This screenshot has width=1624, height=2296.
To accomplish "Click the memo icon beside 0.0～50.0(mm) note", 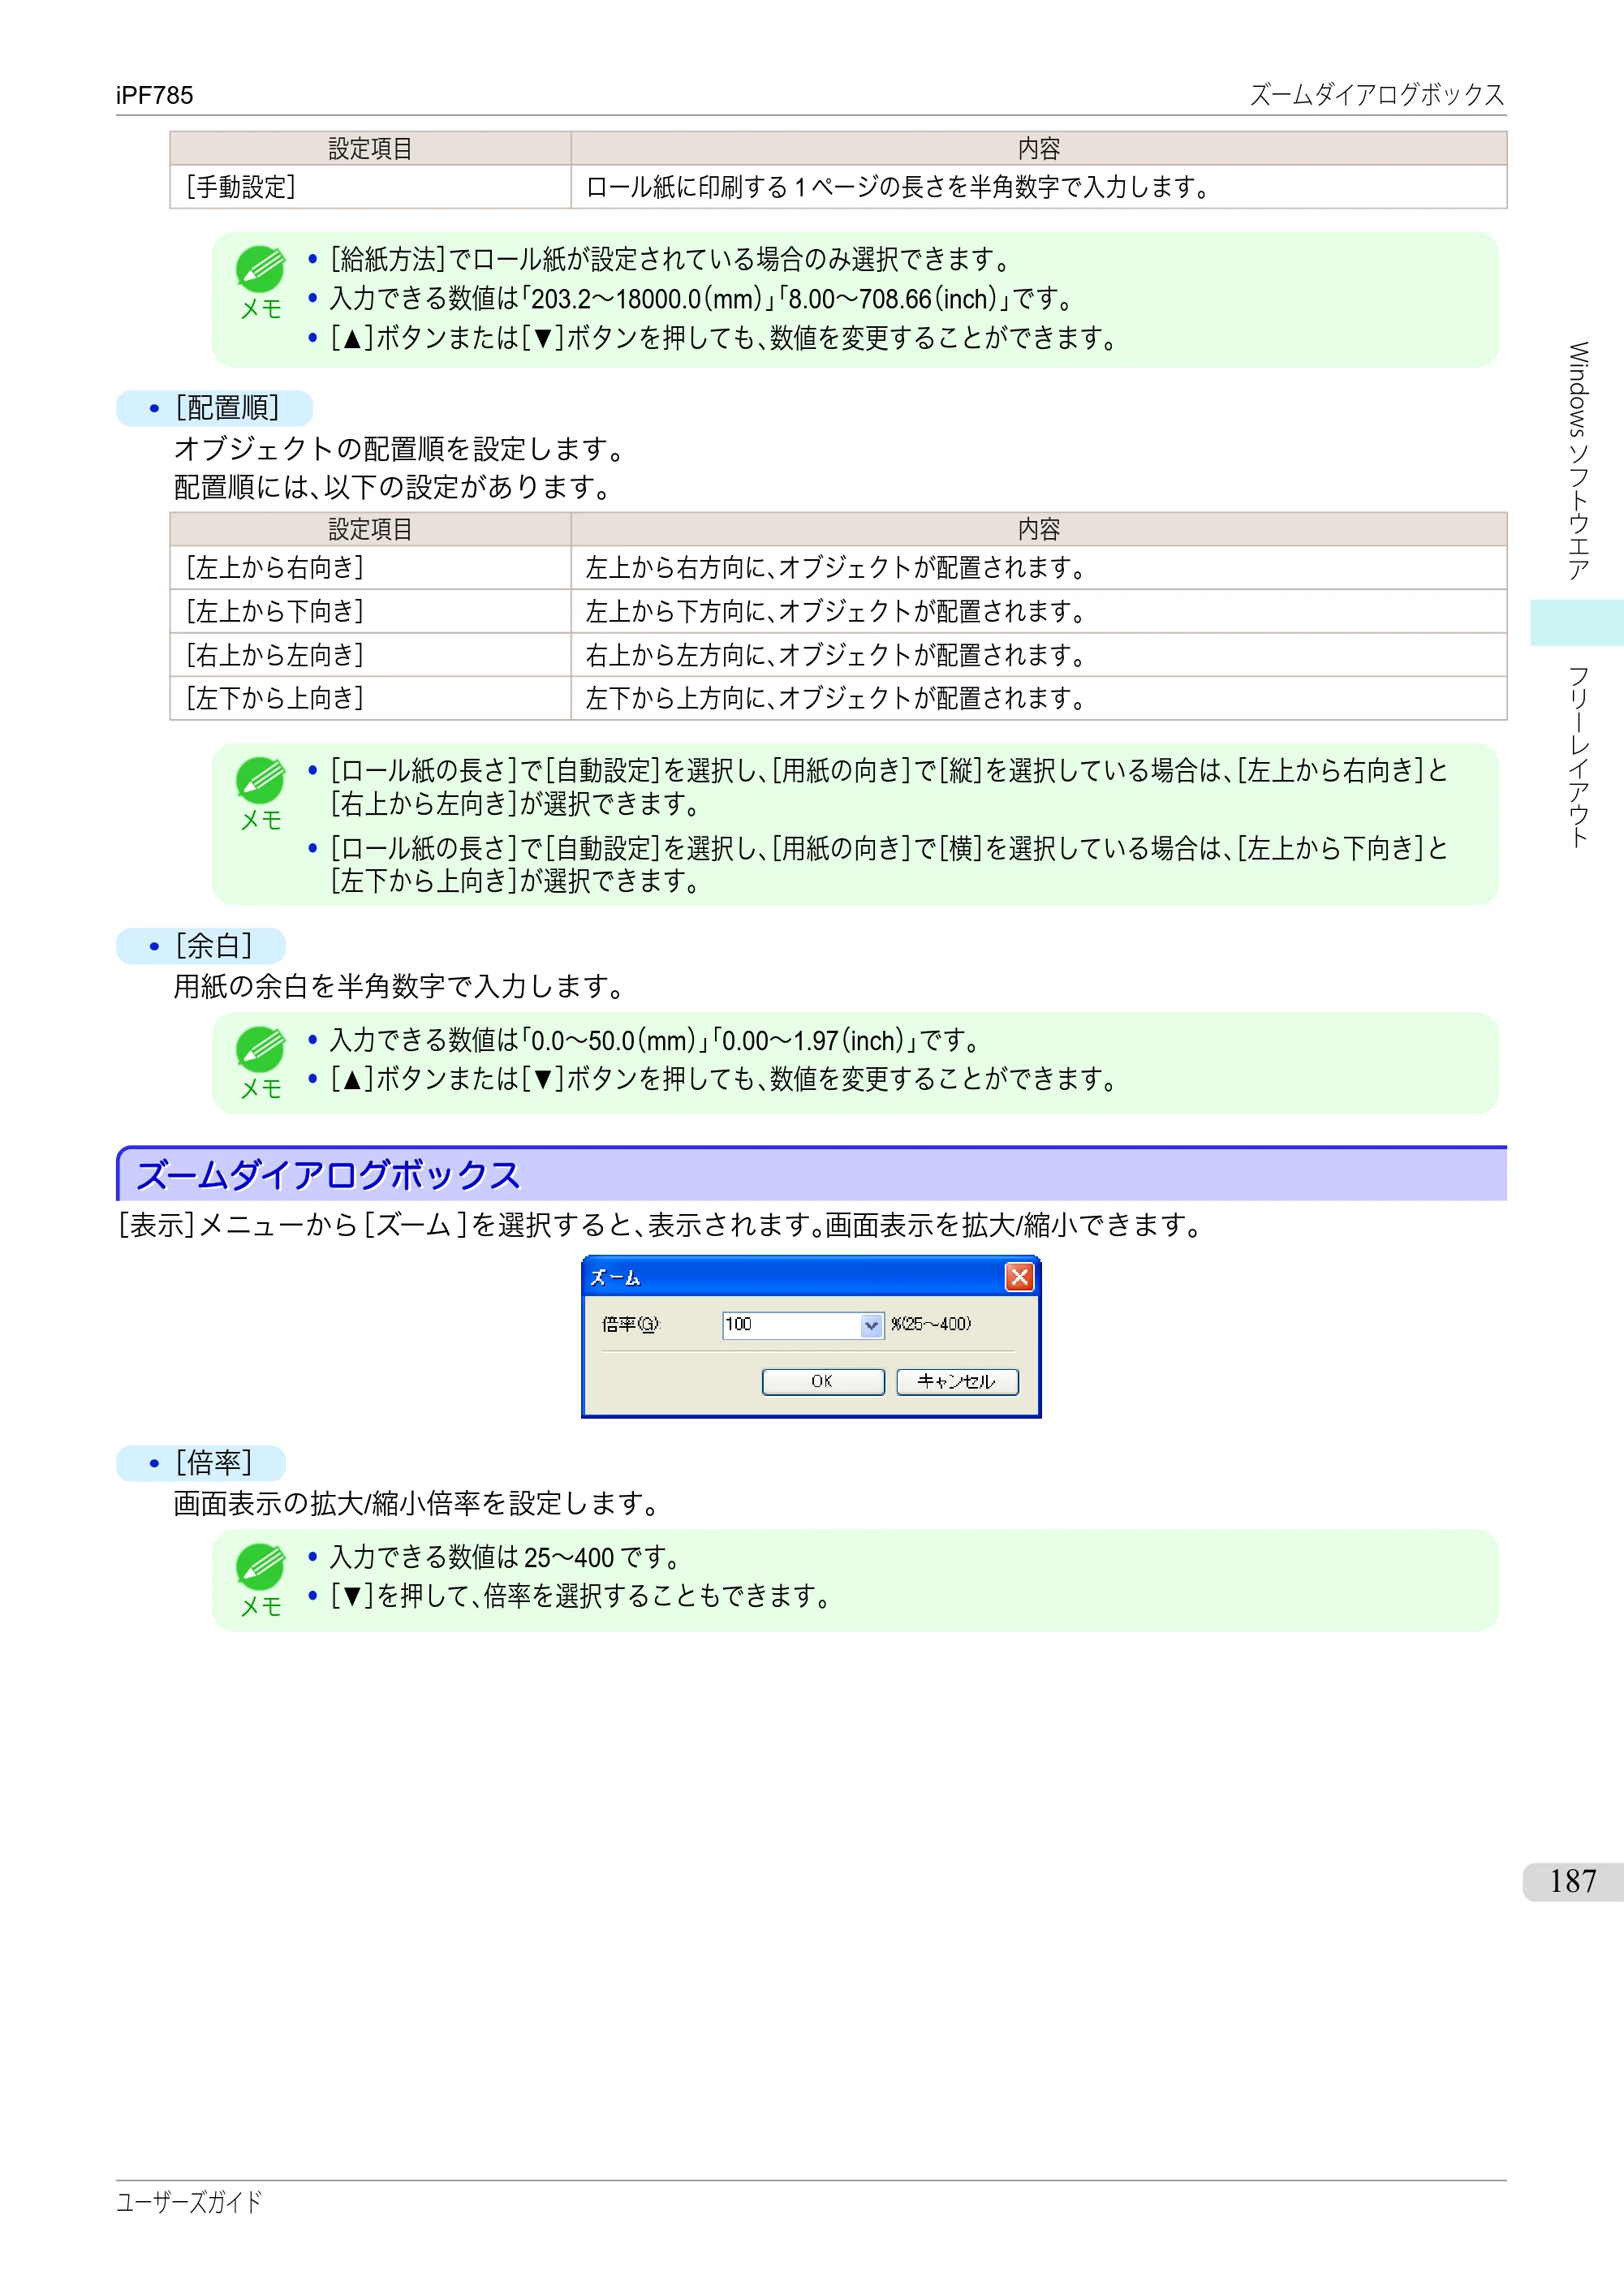I will (x=260, y=1049).
